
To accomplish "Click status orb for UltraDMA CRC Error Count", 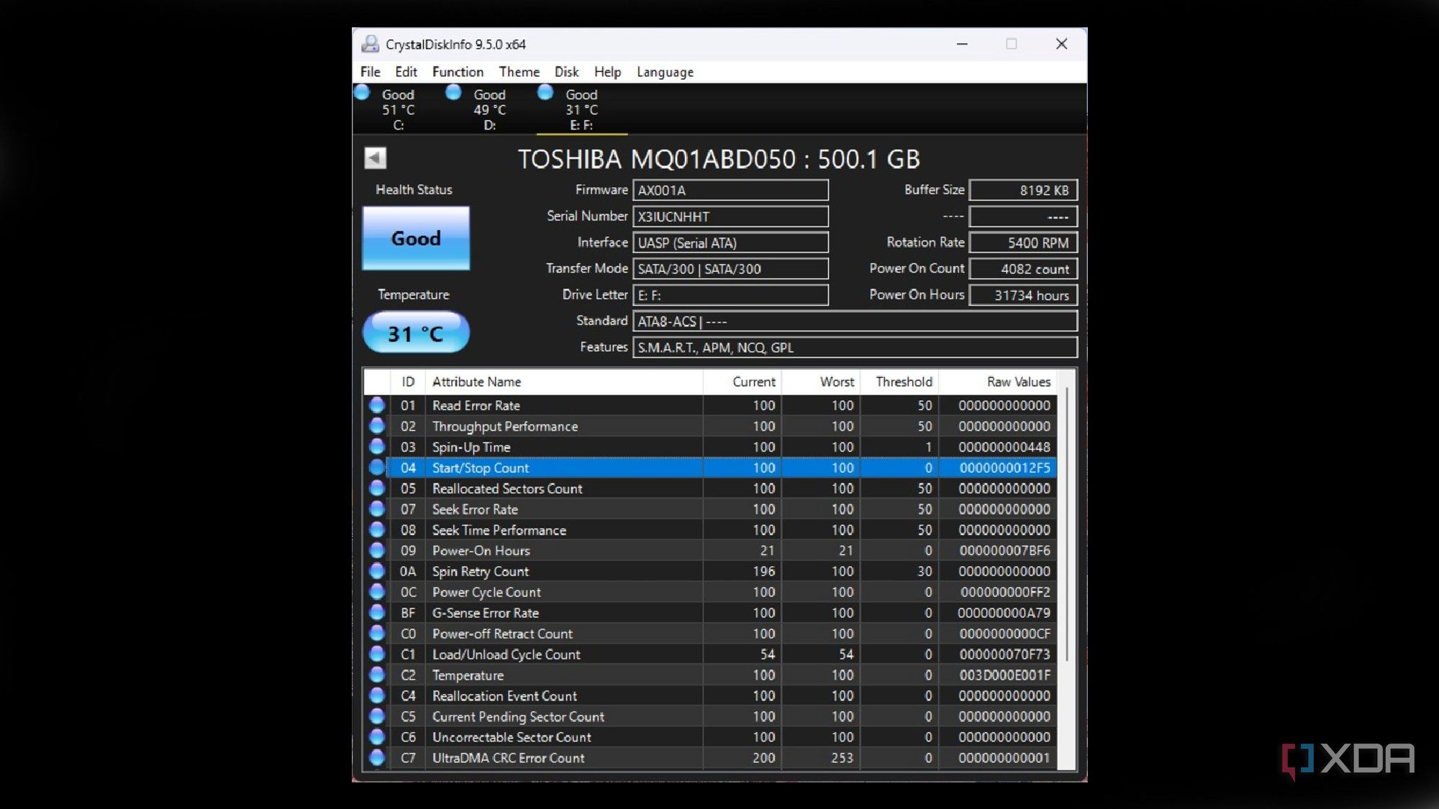I will point(376,757).
